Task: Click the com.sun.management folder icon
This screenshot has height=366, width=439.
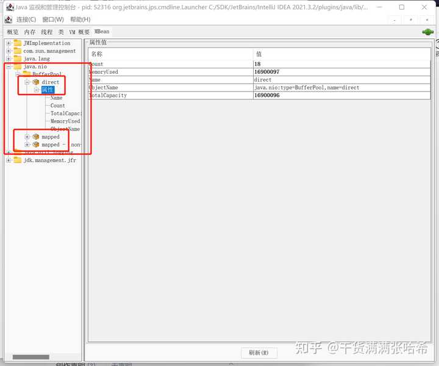Action: click(x=18, y=51)
